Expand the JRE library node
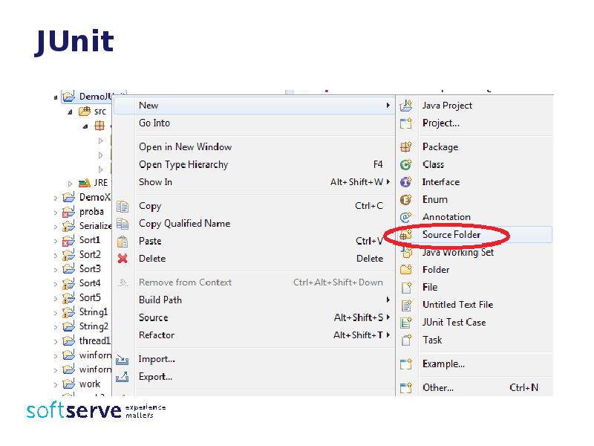The width and height of the screenshot is (594, 446). pos(70,184)
